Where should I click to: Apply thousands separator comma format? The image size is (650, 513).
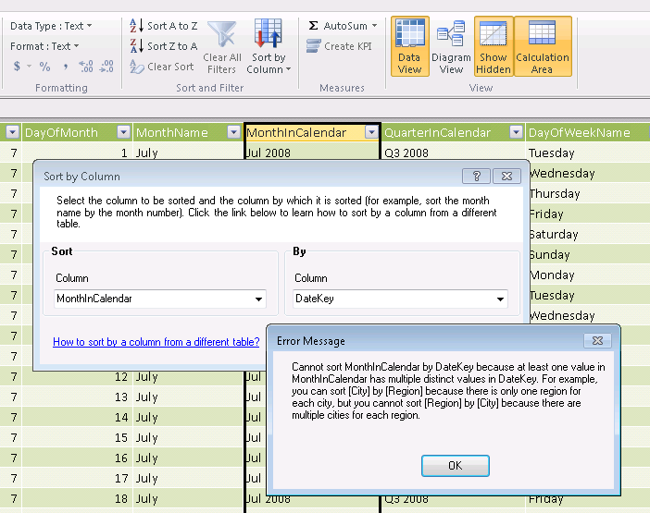(x=66, y=67)
